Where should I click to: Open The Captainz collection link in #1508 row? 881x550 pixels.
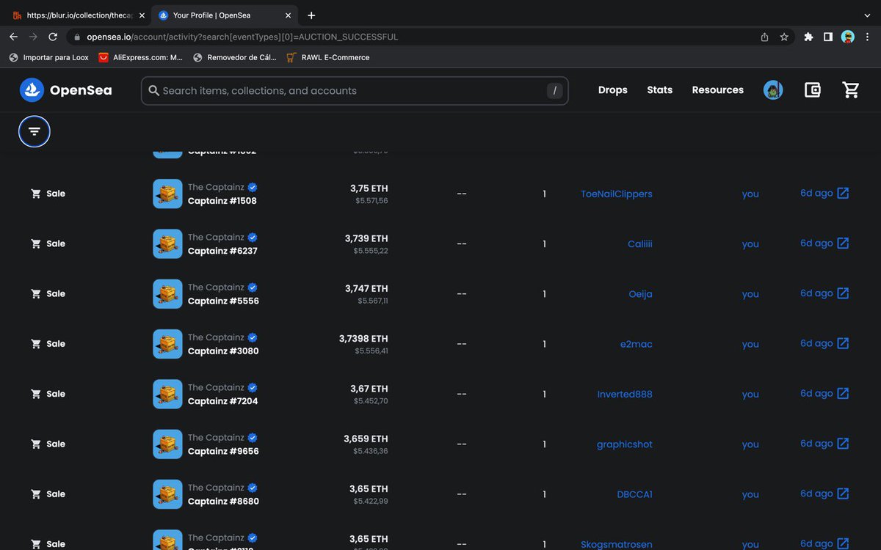(x=216, y=187)
